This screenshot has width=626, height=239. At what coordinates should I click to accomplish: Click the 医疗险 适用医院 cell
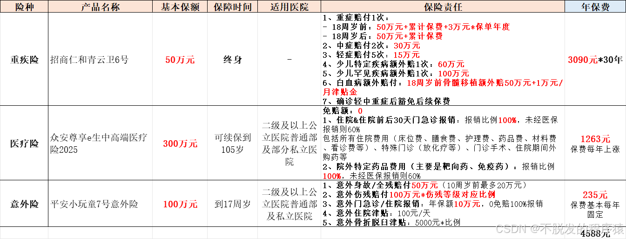(289, 143)
